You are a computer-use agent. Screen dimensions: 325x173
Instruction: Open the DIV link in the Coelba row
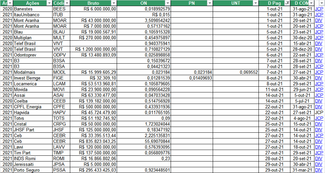click(x=319, y=101)
